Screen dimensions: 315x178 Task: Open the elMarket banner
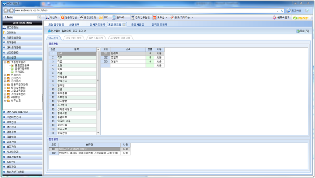point(301,17)
